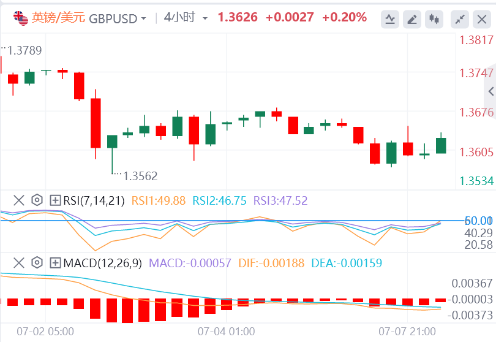Click the collapse arrows fullscreen icon

click(x=459, y=20)
